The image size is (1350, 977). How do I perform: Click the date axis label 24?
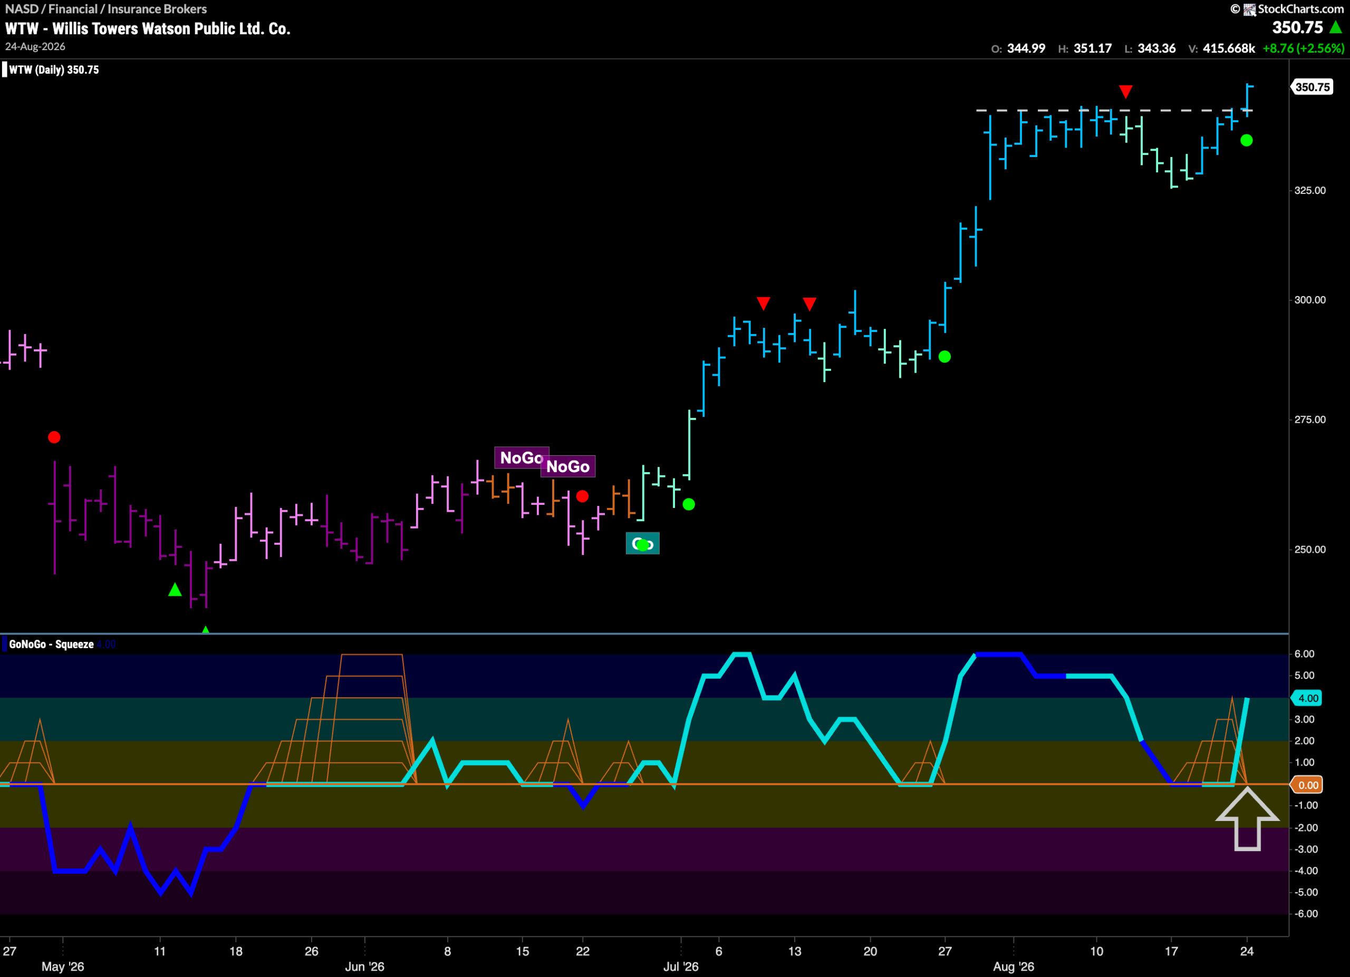(1247, 951)
